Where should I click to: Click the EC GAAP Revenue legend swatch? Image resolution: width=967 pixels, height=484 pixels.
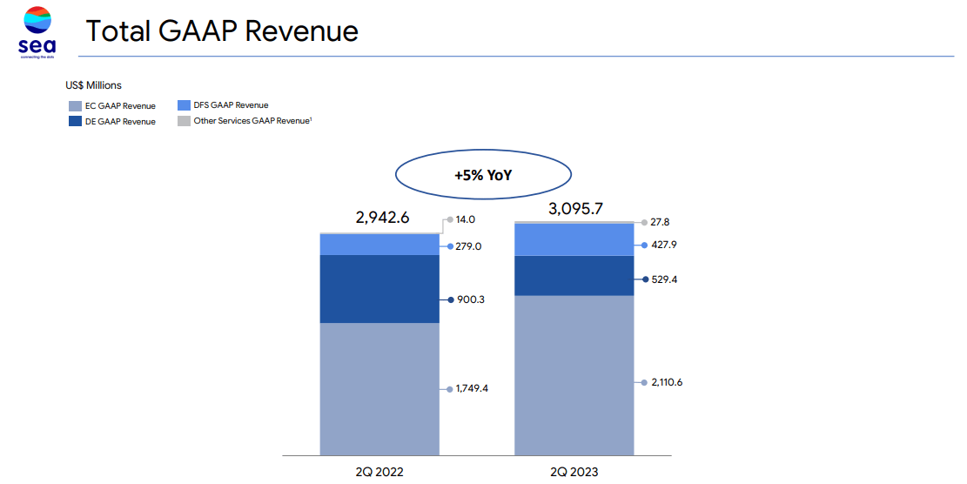click(75, 106)
